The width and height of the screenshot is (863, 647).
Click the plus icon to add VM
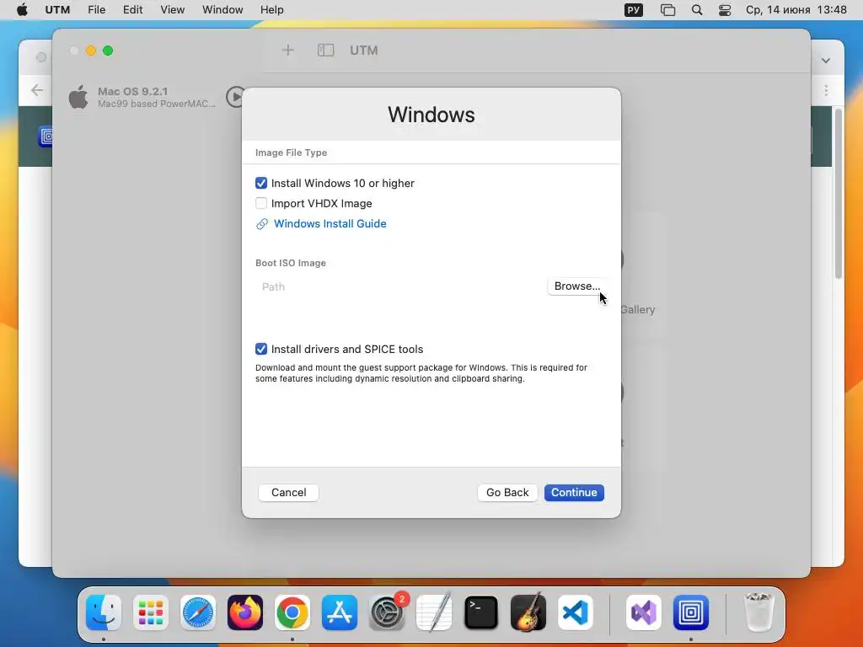click(288, 51)
